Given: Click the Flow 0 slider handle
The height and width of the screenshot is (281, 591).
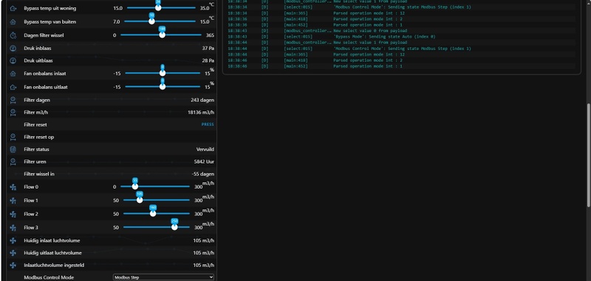Looking at the screenshot, I should tap(135, 186).
